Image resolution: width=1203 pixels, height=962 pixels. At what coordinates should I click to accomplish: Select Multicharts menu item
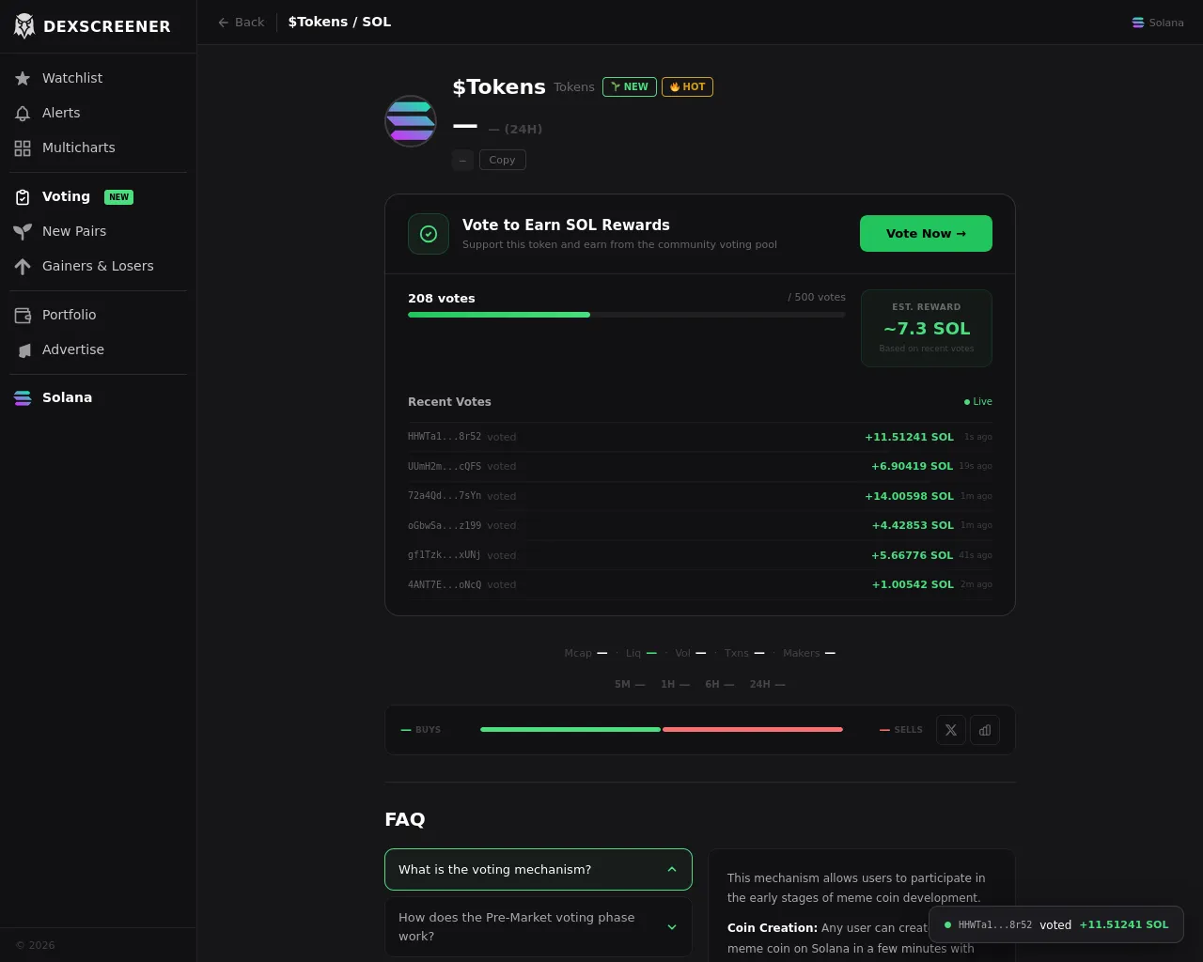pos(98,147)
